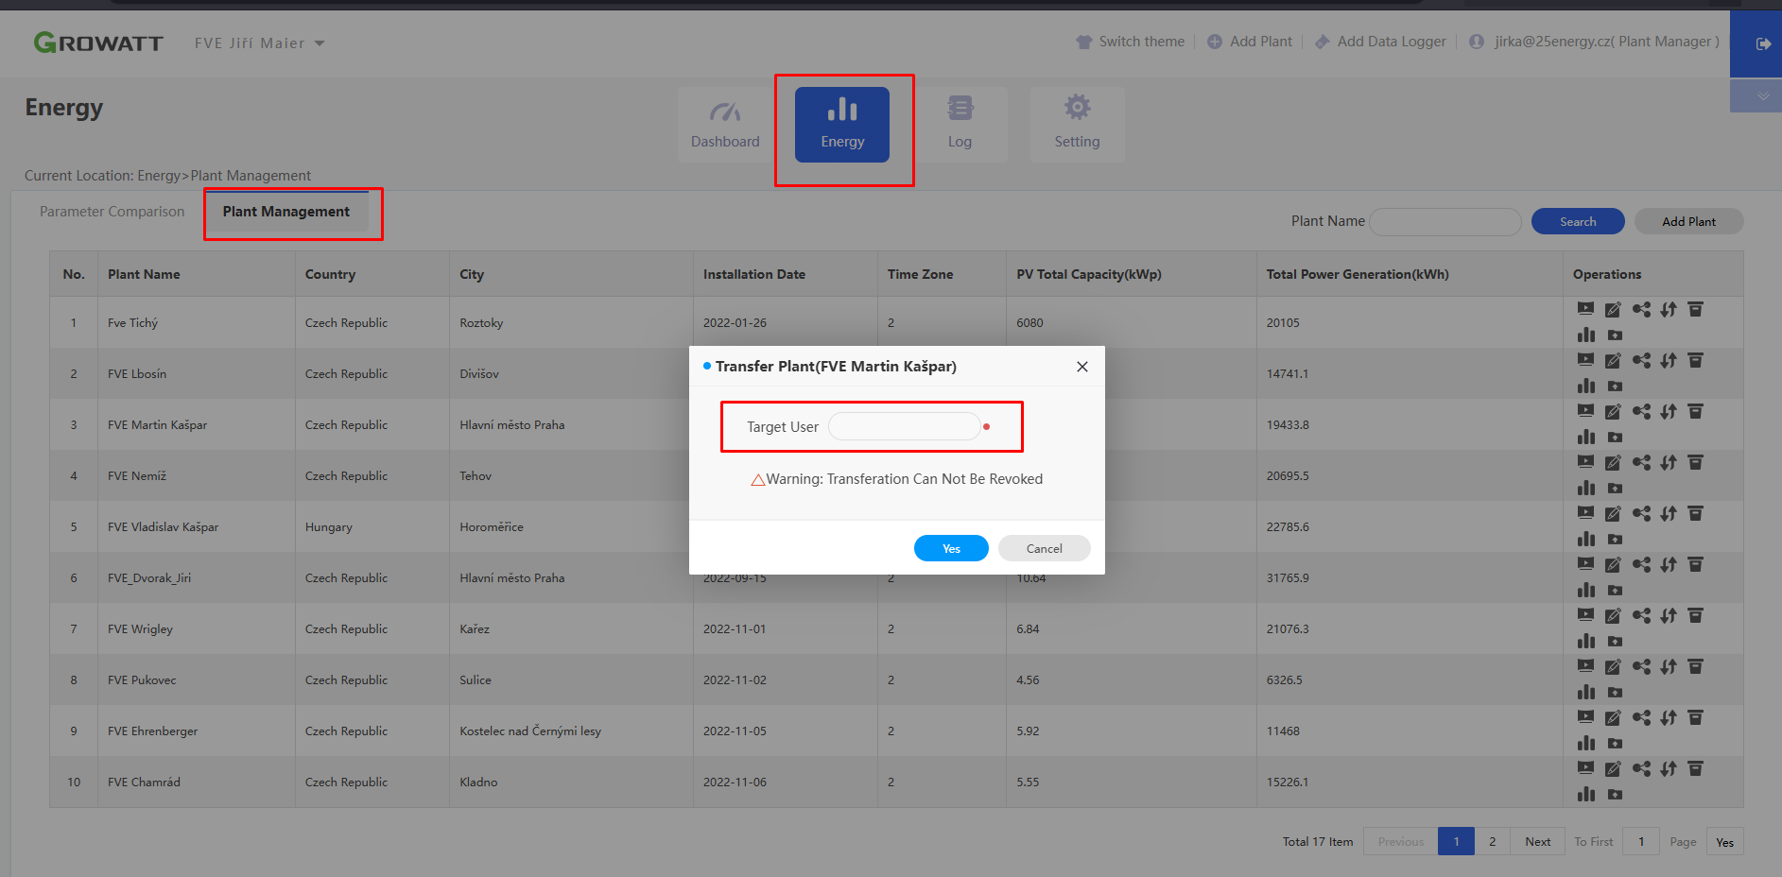Click the Switch theme link

pos(1131,42)
